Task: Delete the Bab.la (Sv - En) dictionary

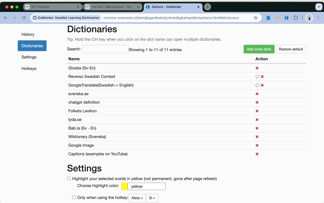Action: click(x=257, y=128)
